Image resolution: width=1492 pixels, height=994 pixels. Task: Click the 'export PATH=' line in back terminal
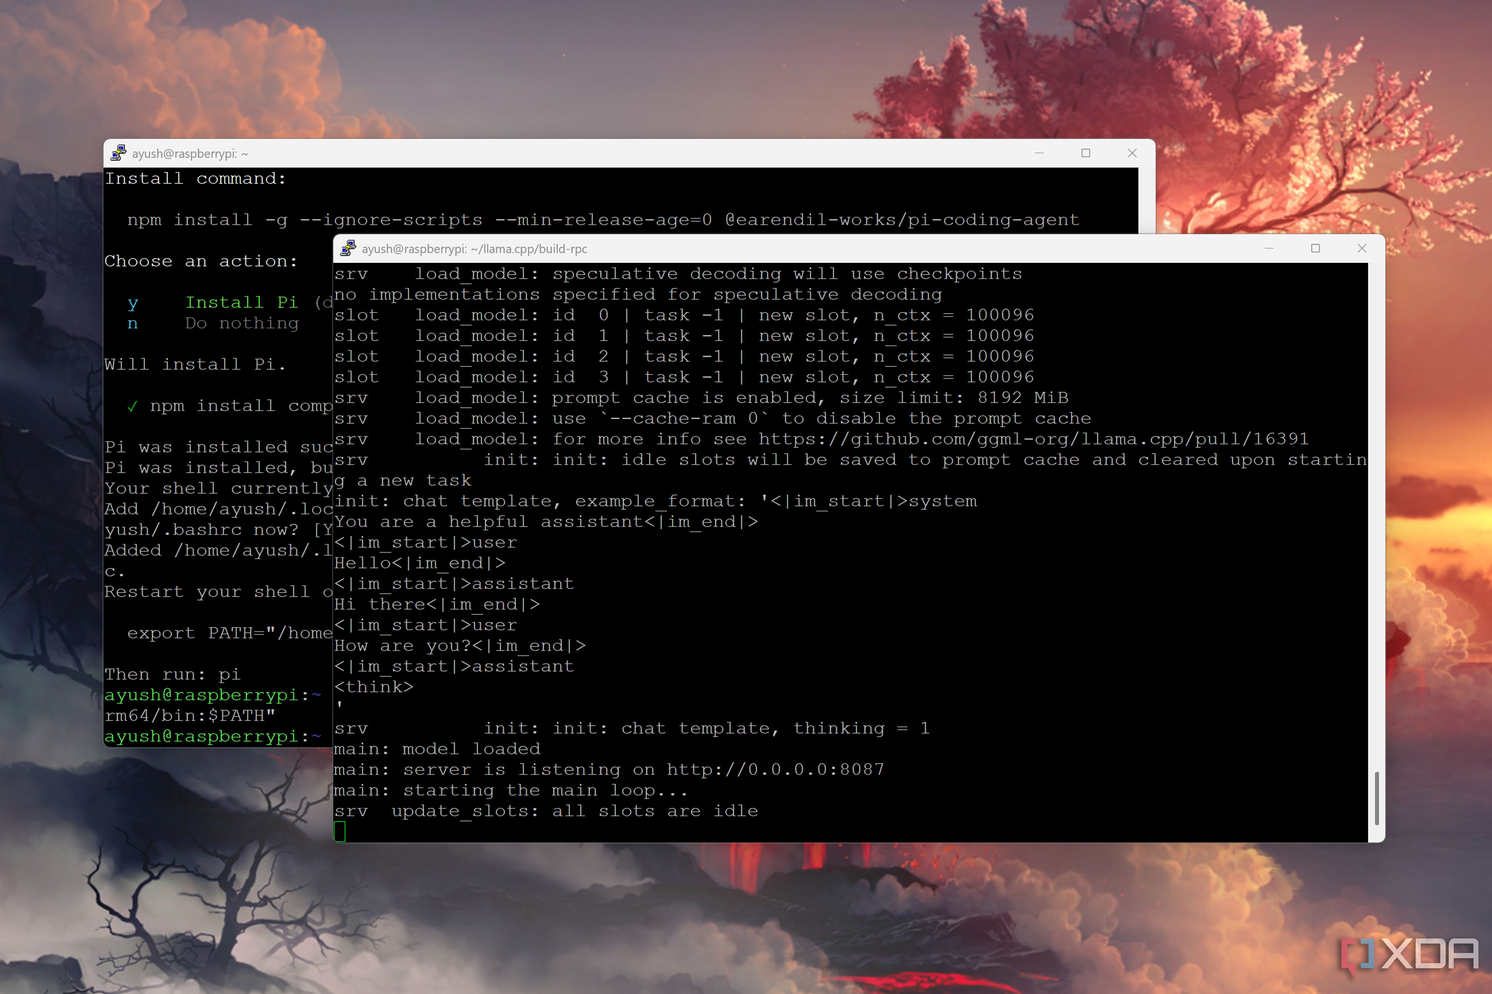pos(230,633)
